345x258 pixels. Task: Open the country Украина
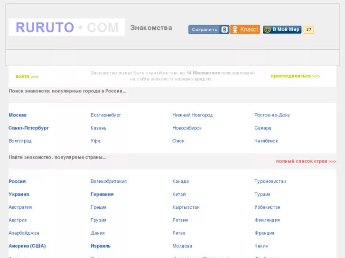(x=19, y=194)
